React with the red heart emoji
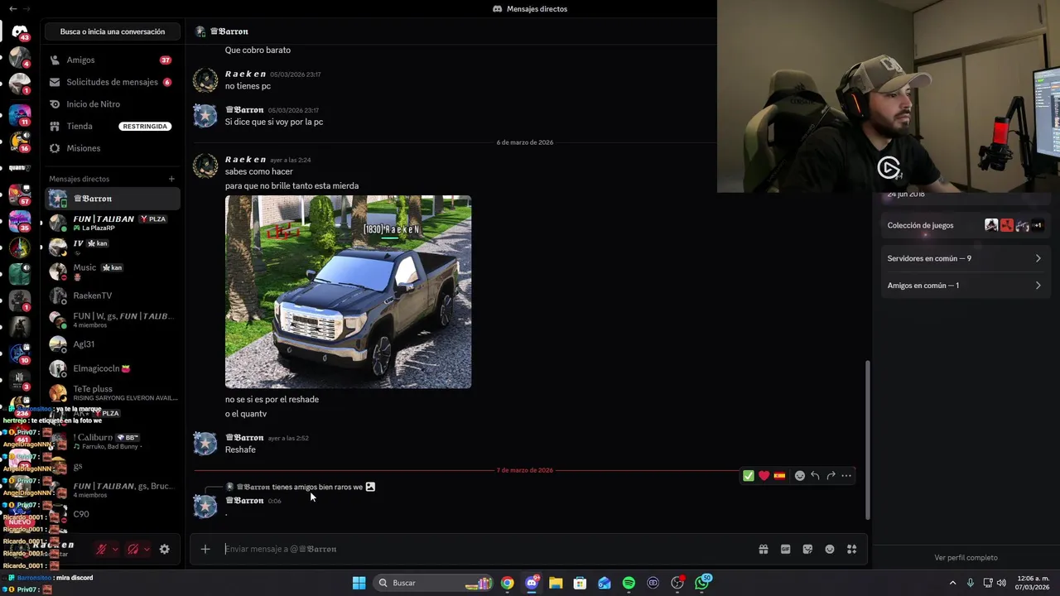The image size is (1060, 596). 764,476
